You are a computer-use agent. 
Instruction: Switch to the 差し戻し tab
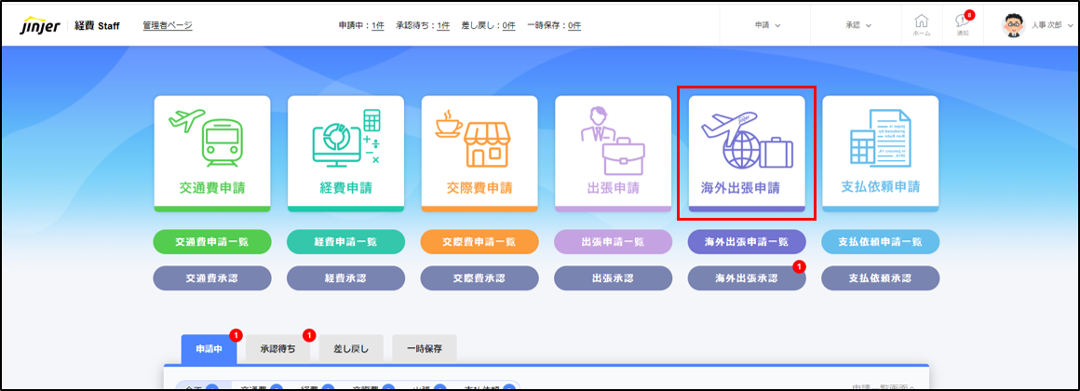pos(351,348)
